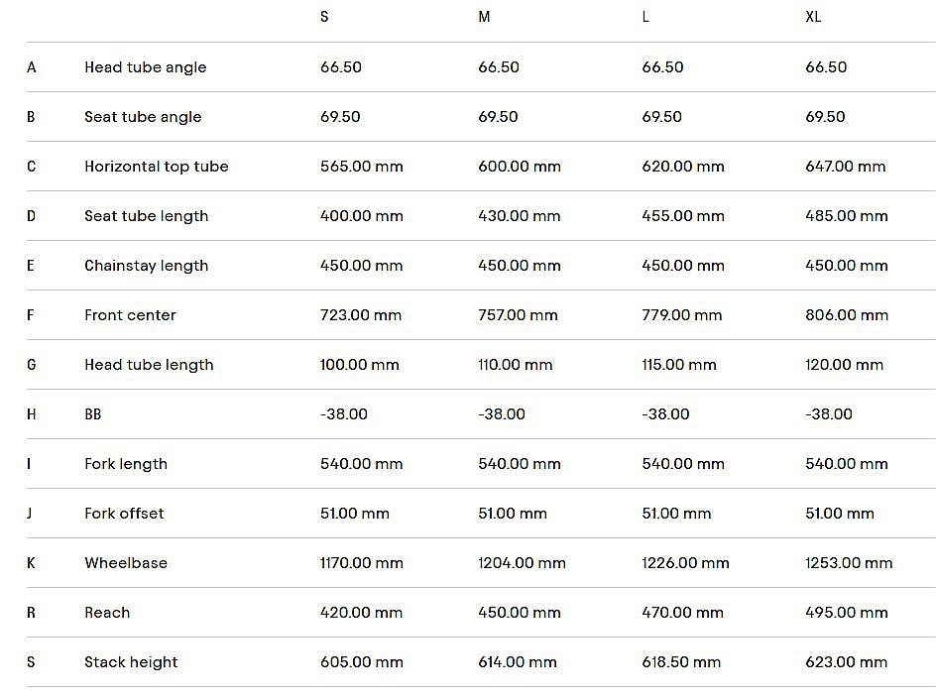This screenshot has width=936, height=697.
Task: Click the Horizontal top tube label
Action: 156,167
